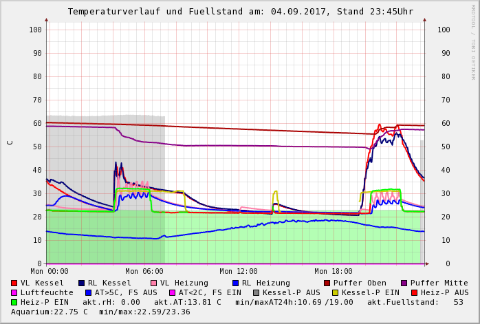Click the Mon 12:00 time axis label
This screenshot has width=480, height=324.
point(239,272)
